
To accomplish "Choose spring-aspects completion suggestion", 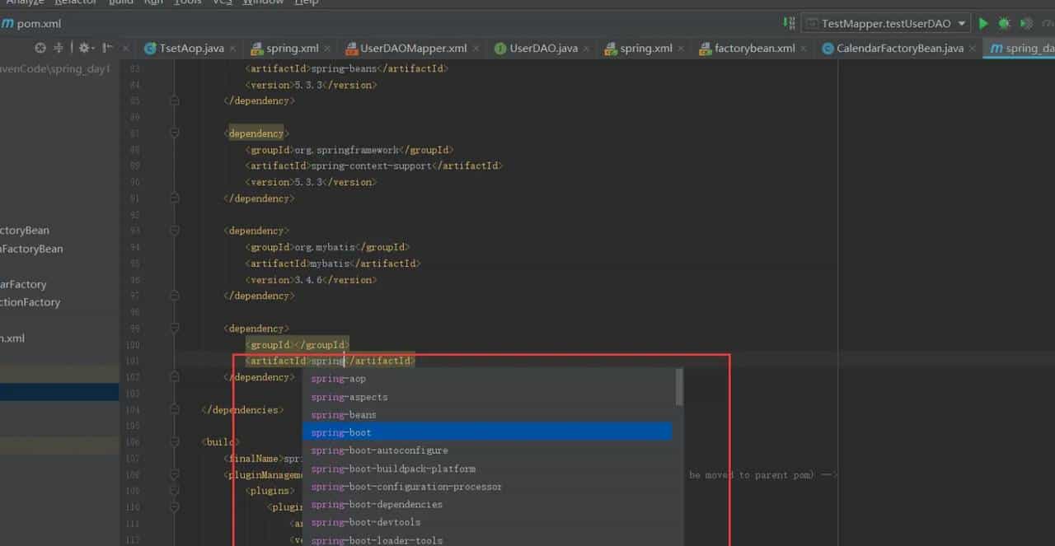I will click(349, 397).
